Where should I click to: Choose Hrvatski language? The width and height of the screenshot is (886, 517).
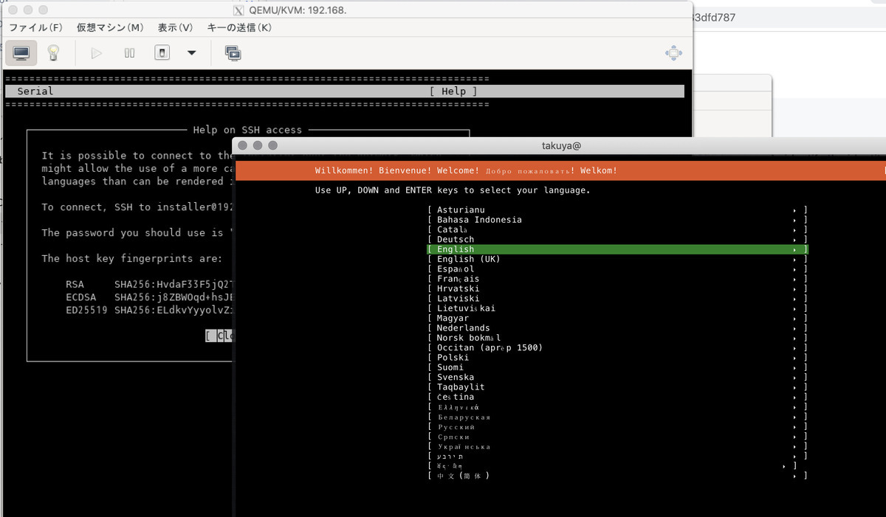pos(617,288)
